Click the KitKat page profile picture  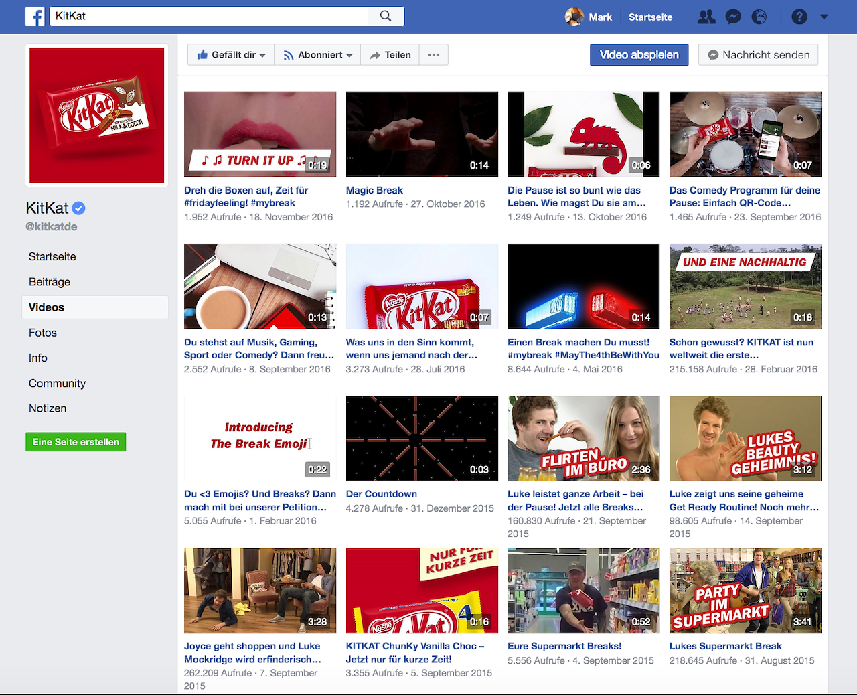[x=97, y=115]
